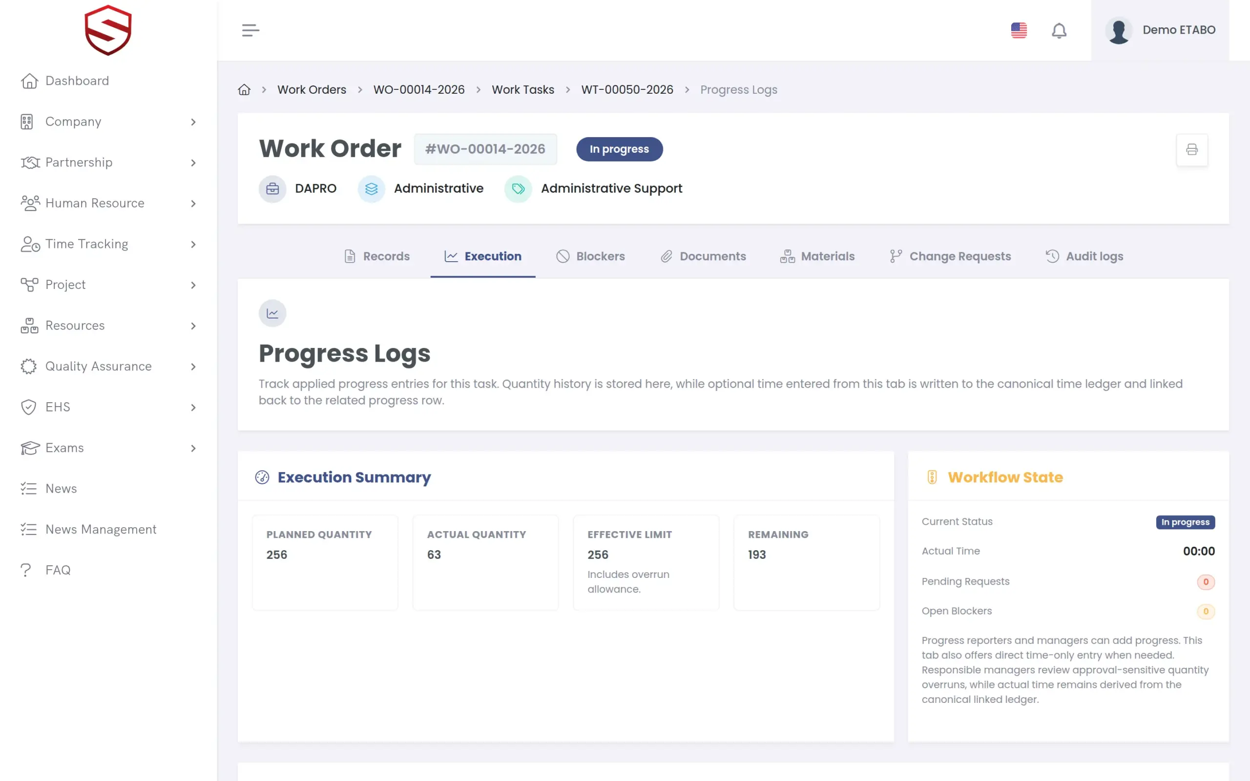Open Dashboard from the sidebar
Image resolution: width=1250 pixels, height=781 pixels.
(x=108, y=81)
